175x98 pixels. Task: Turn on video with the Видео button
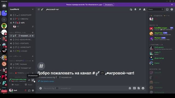(x=16, y=85)
